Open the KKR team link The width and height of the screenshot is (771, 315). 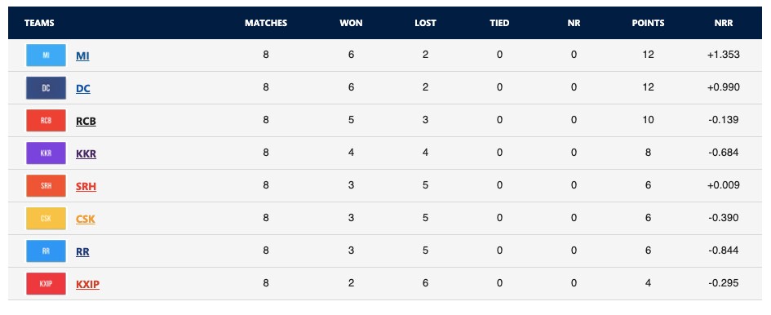tap(86, 154)
